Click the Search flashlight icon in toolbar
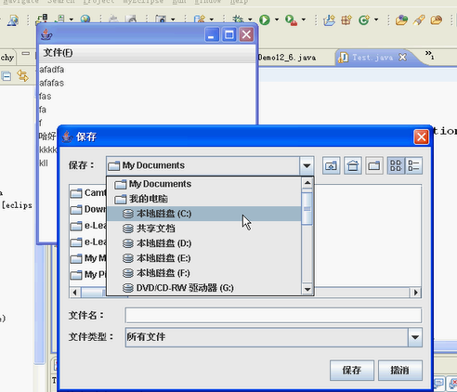Image resolution: width=457 pixels, height=392 pixels. coord(419,20)
